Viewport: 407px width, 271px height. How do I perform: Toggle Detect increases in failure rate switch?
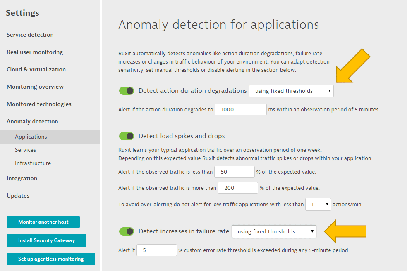pyautogui.click(x=127, y=231)
